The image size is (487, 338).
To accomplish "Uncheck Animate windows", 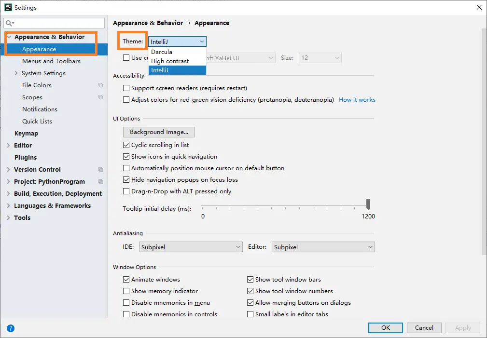I will 126,279.
